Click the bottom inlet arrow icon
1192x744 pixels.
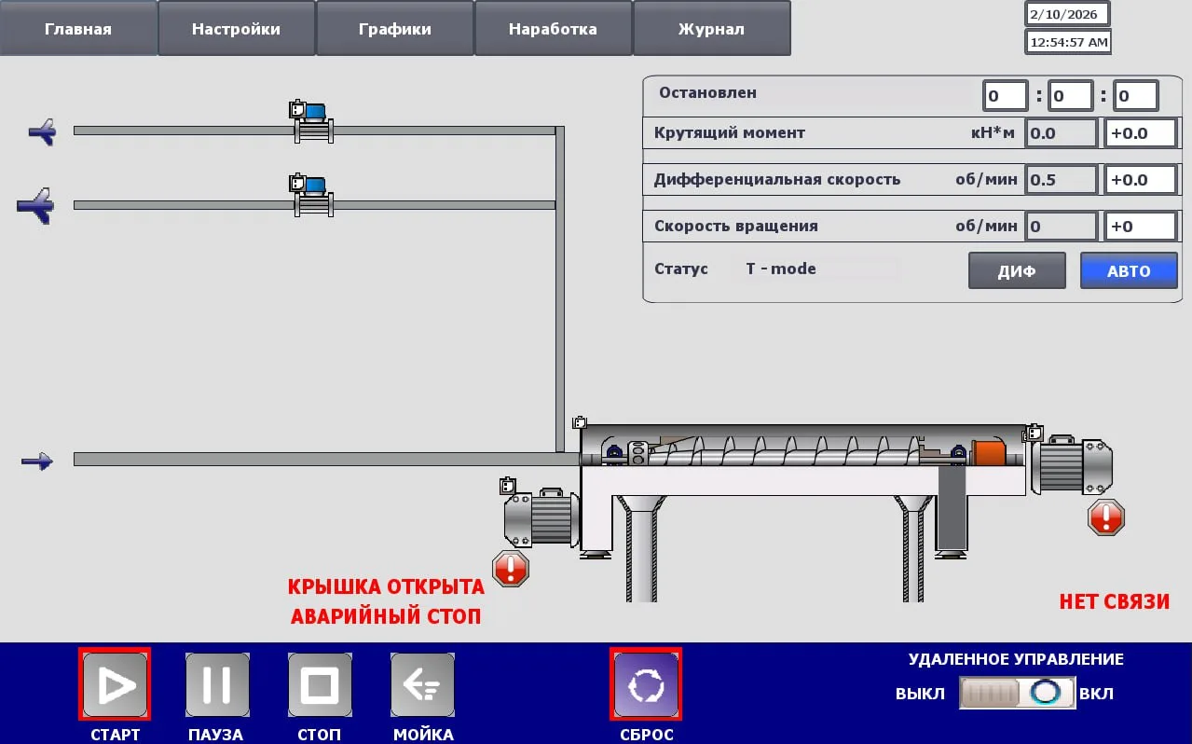[37, 460]
